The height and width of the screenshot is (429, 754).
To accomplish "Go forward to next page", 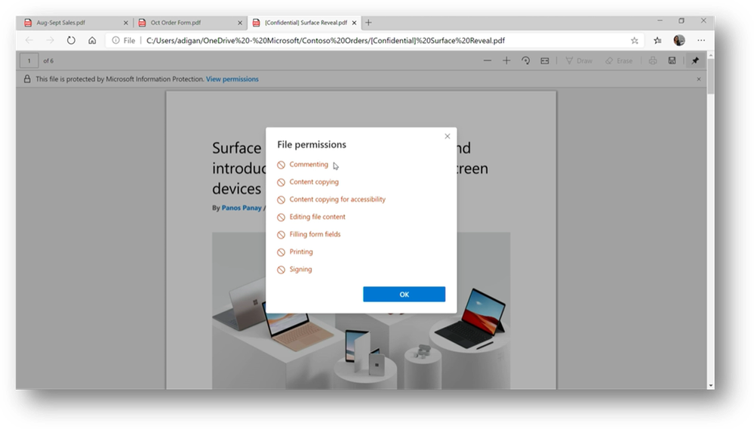I will point(51,40).
